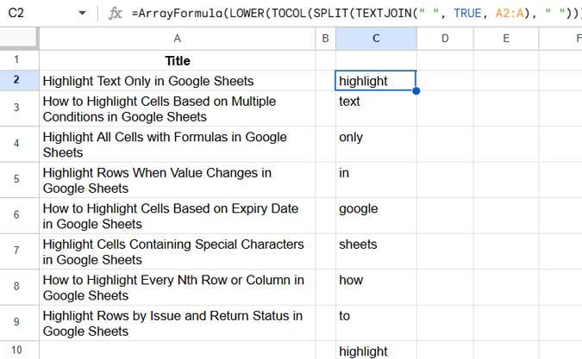Click the C10 cell containing 'highlight'
This screenshot has width=582, height=359.
click(x=376, y=350)
